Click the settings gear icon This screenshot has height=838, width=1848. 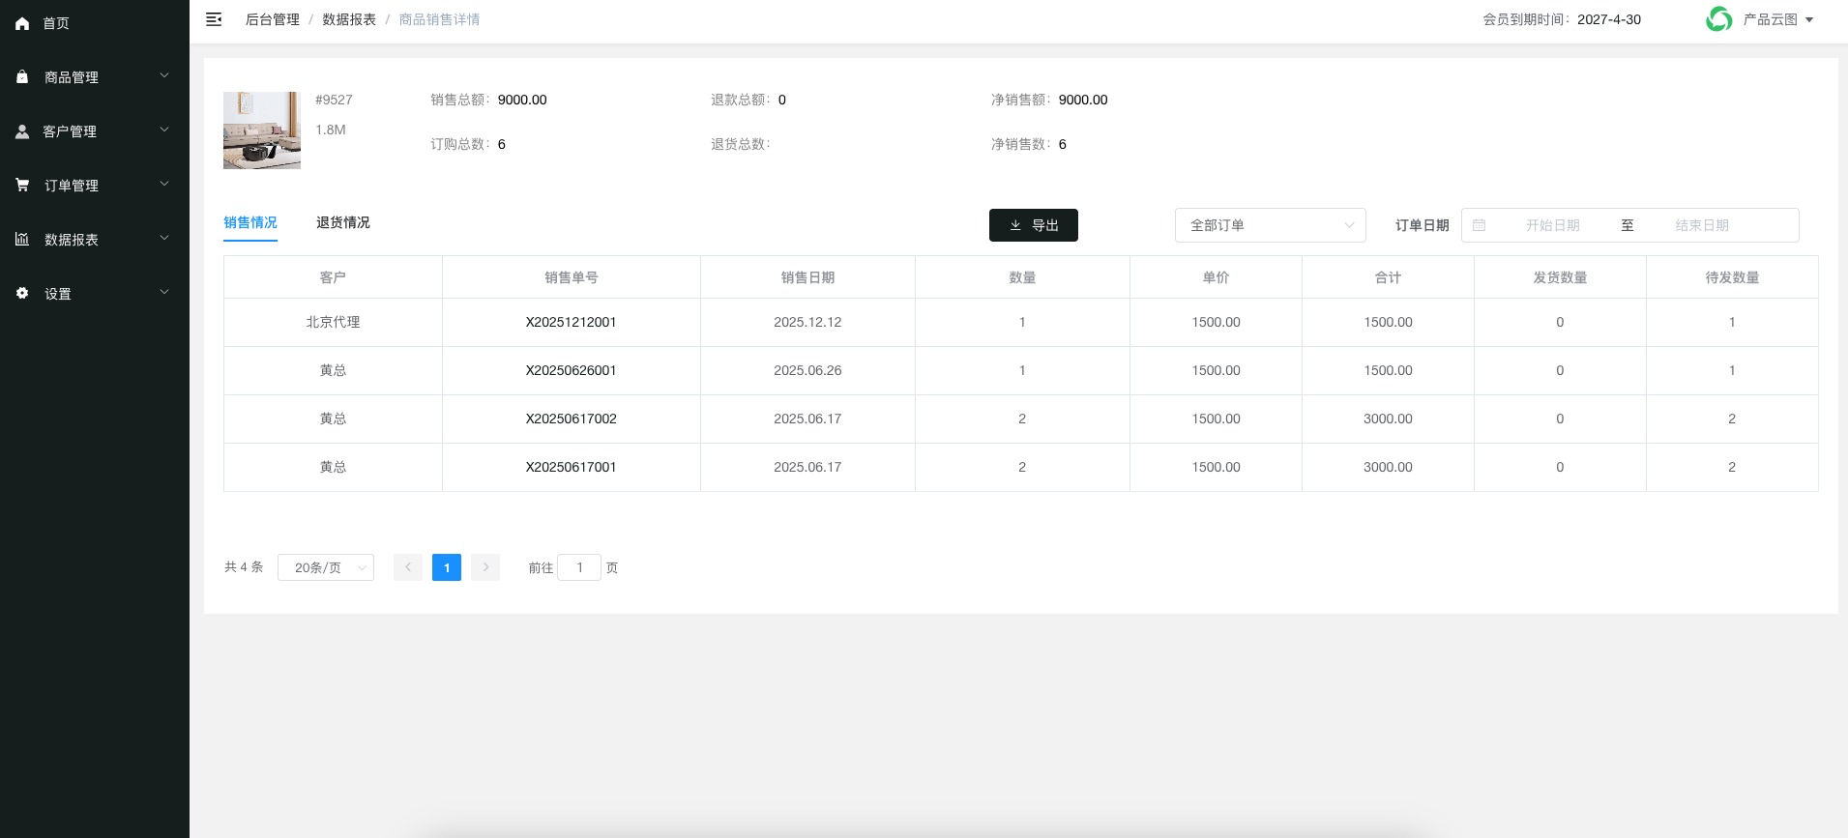[22, 293]
